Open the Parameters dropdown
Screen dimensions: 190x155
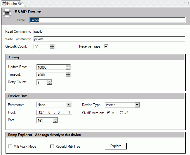[x=69, y=105]
